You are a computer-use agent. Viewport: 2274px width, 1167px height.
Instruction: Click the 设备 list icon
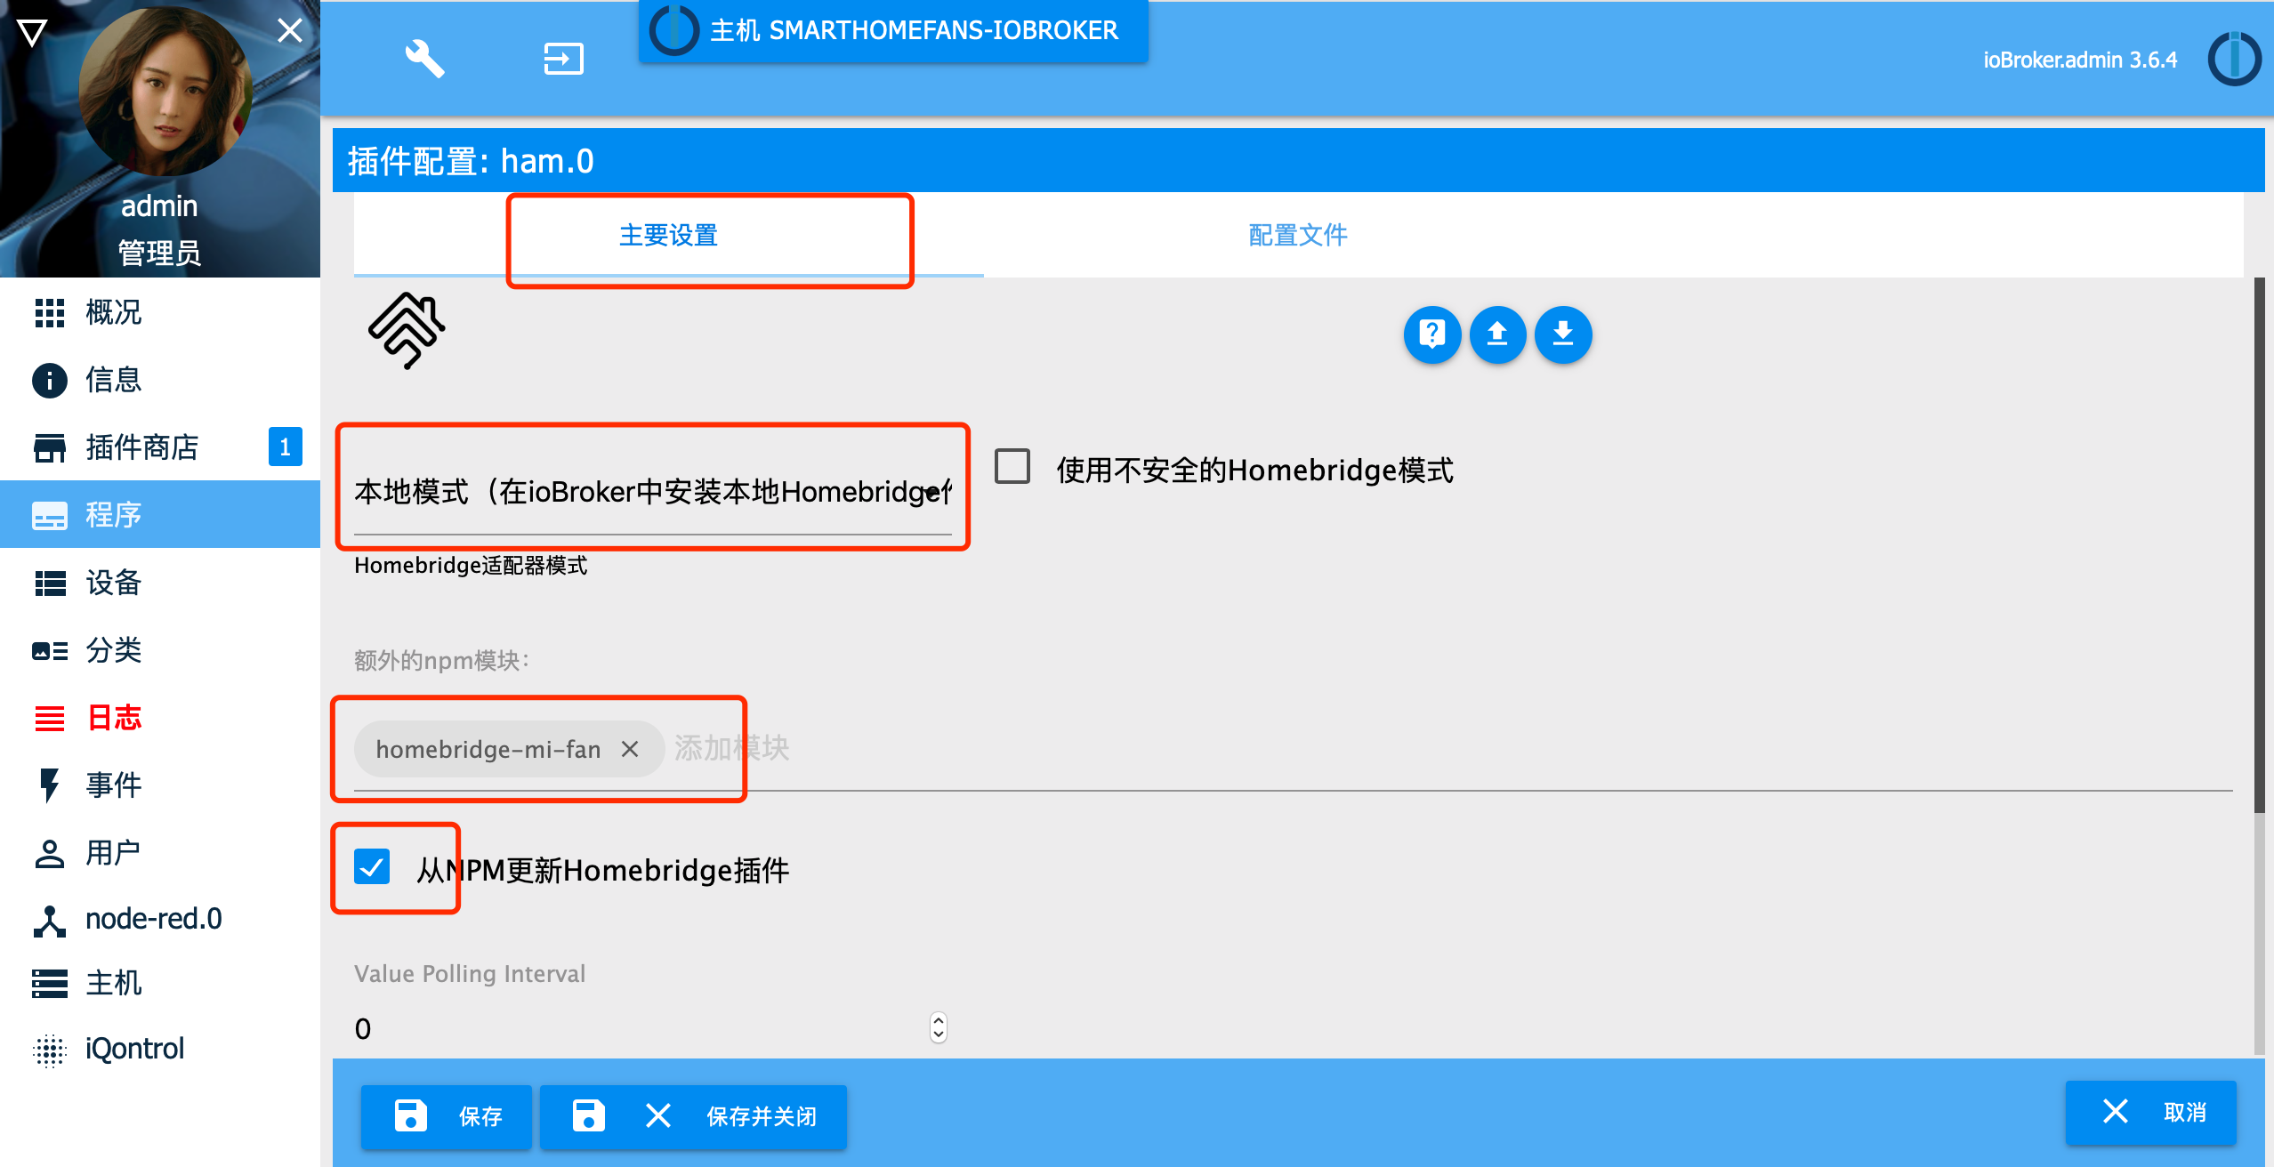click(50, 583)
